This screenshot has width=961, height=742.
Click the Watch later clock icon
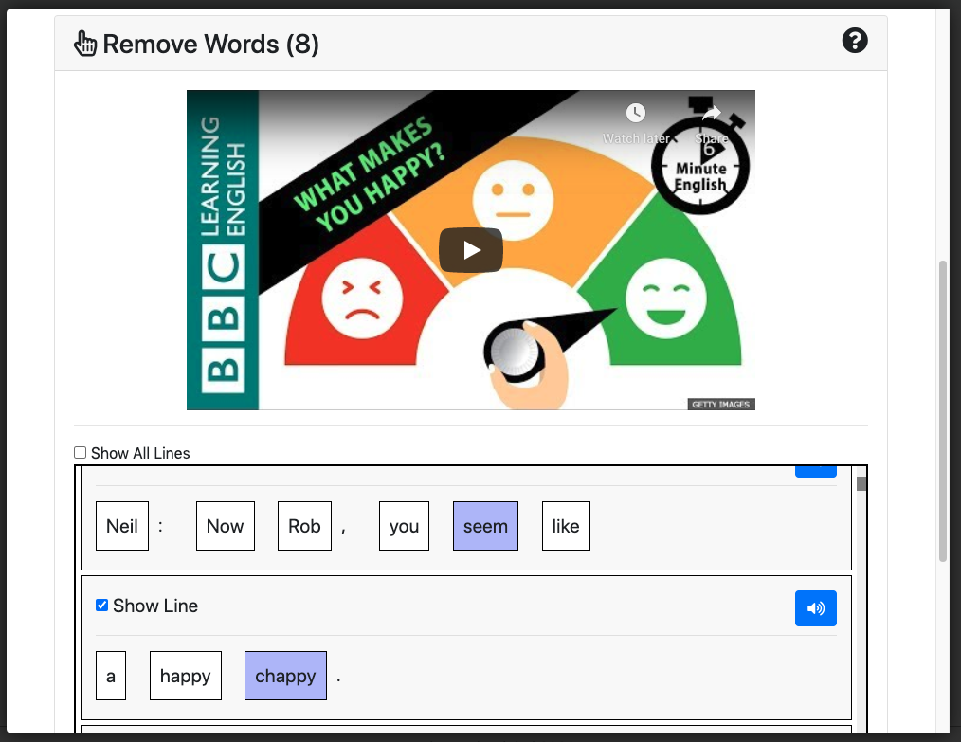pyautogui.click(x=635, y=114)
